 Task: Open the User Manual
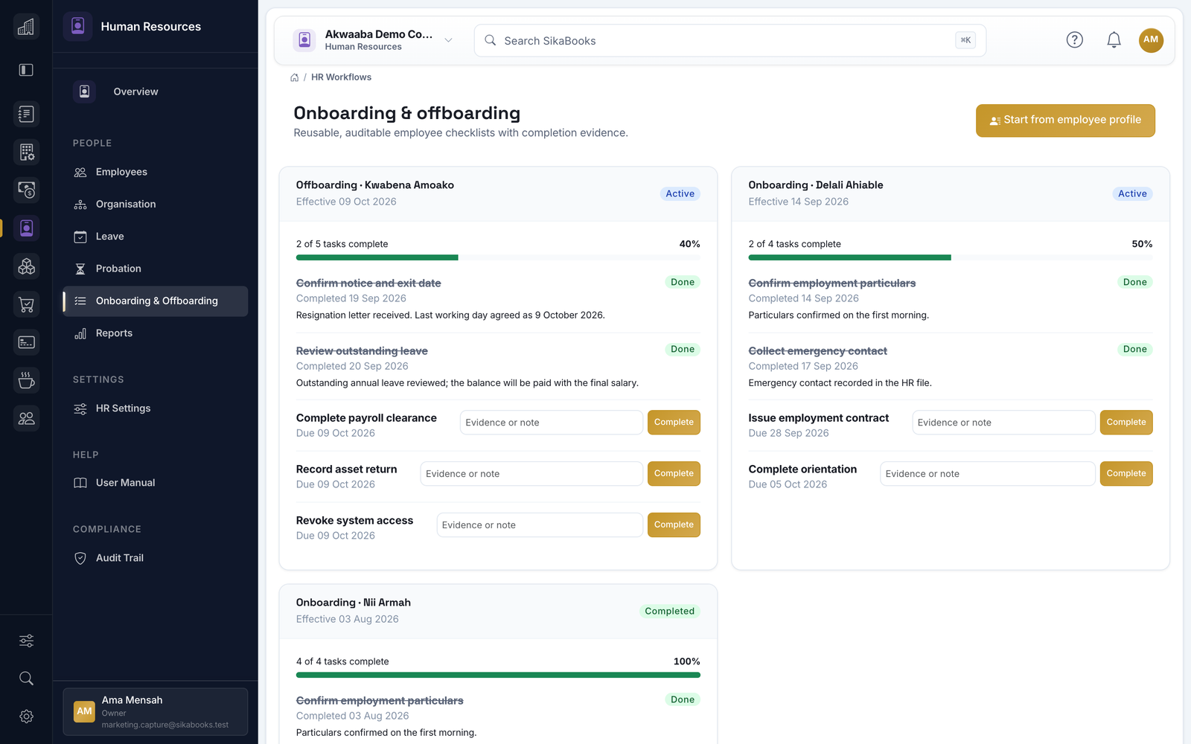156,483
